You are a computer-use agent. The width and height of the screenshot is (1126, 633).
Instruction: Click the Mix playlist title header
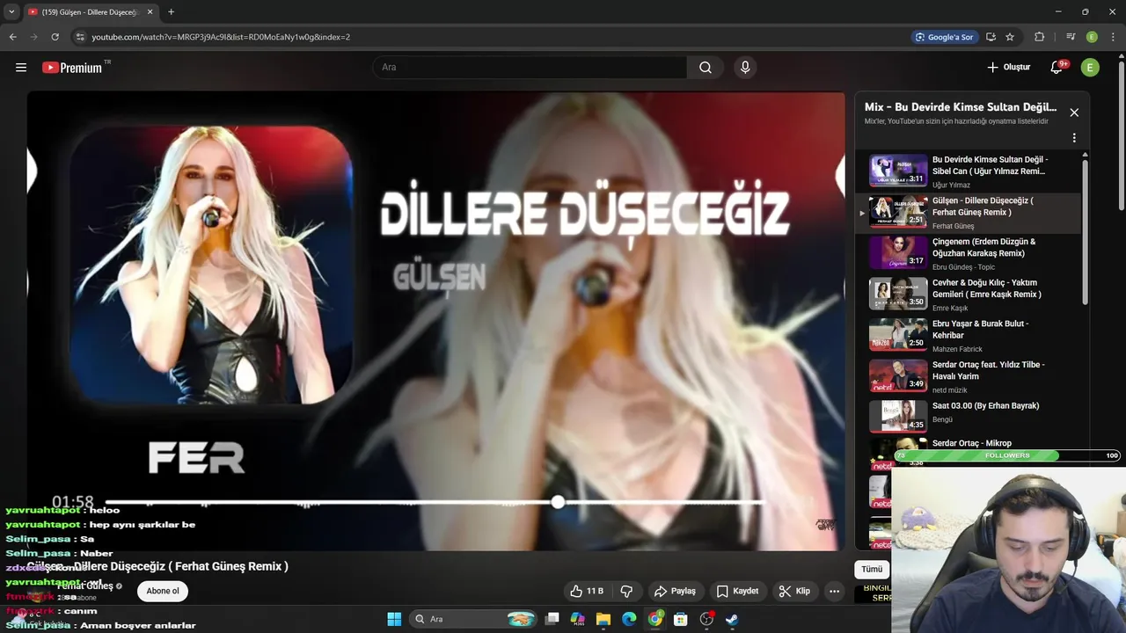(961, 107)
